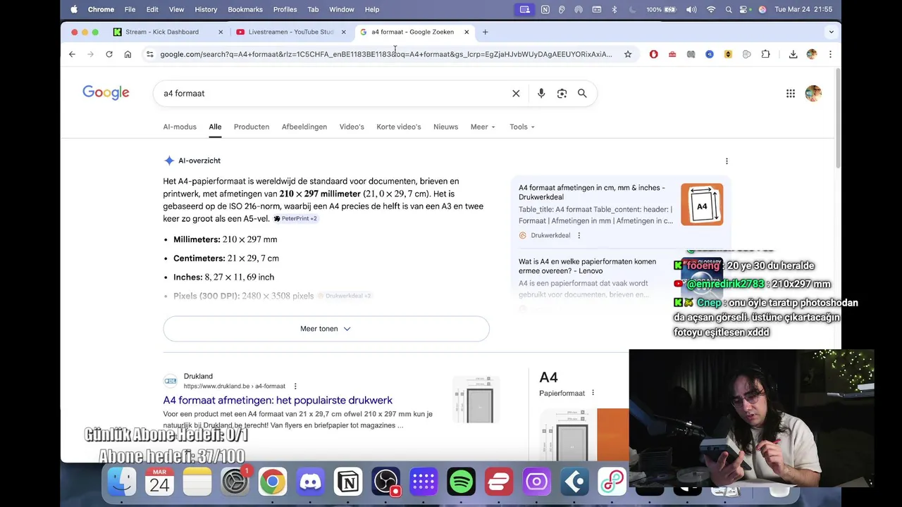Image resolution: width=902 pixels, height=507 pixels.
Task: View site information in address bar
Action: point(149,54)
